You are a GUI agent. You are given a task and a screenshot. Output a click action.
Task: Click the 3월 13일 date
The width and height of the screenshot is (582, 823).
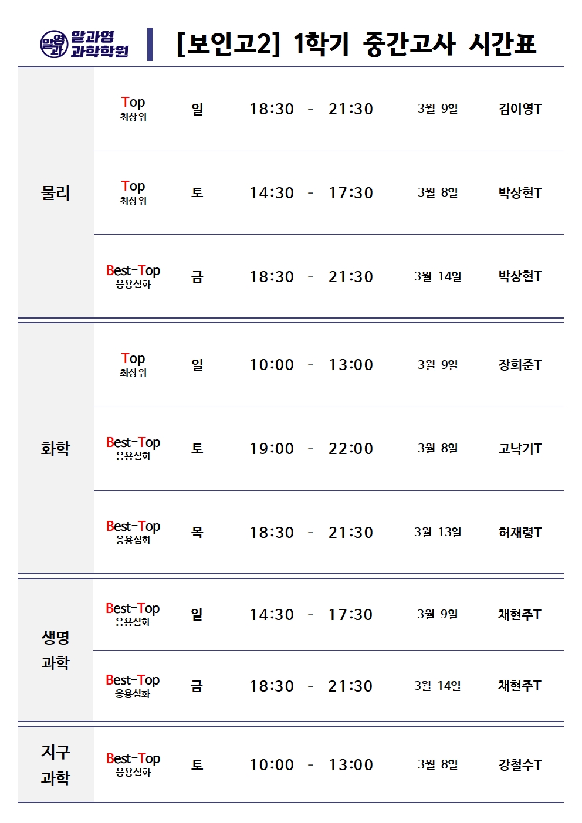(438, 532)
